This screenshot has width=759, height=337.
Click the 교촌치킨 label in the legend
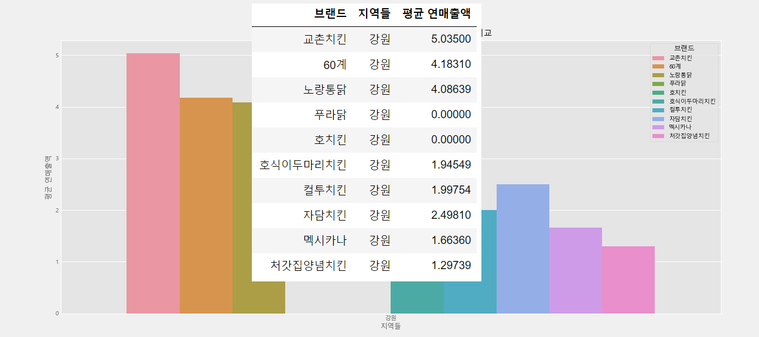point(681,58)
